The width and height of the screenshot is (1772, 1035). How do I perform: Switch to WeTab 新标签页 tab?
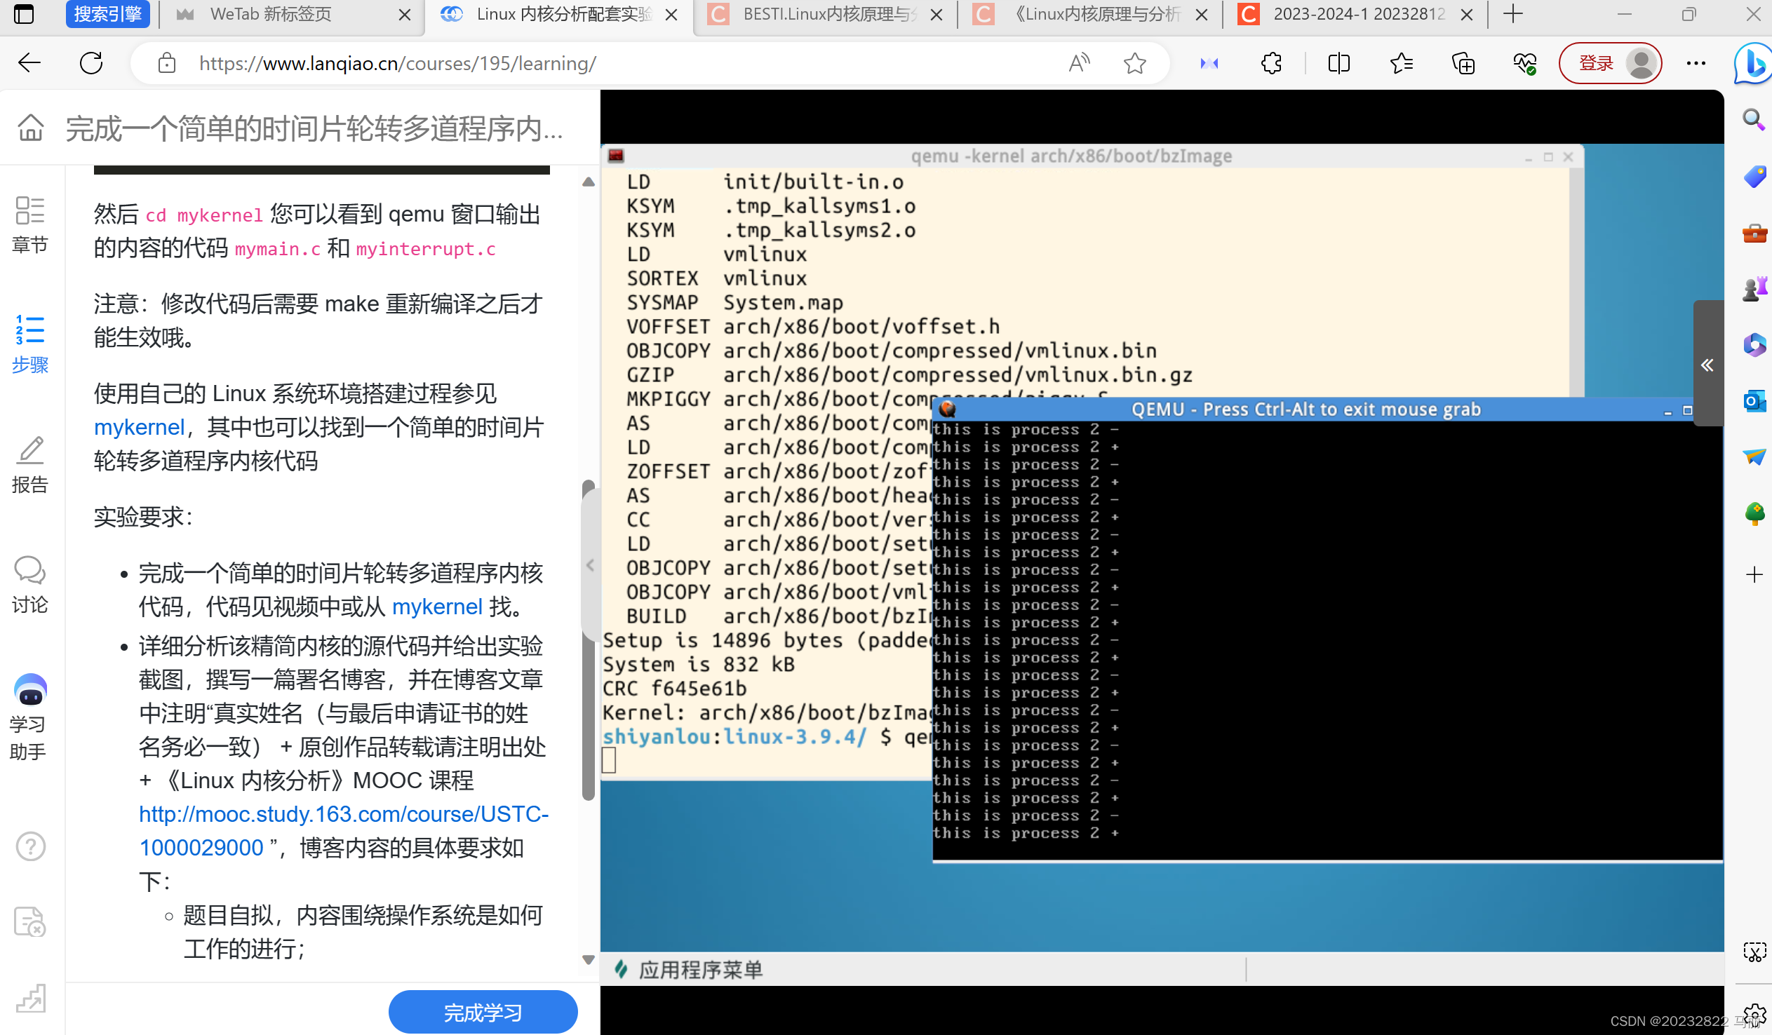[271, 14]
